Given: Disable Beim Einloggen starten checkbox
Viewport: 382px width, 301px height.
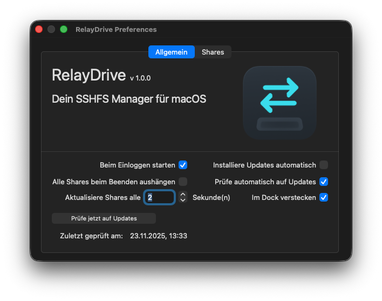Looking at the screenshot, I should coord(183,165).
